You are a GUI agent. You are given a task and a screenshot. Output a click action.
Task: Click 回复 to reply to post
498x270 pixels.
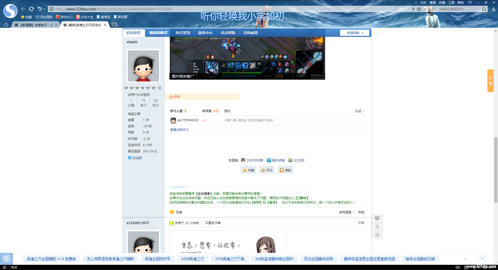pyautogui.click(x=176, y=212)
